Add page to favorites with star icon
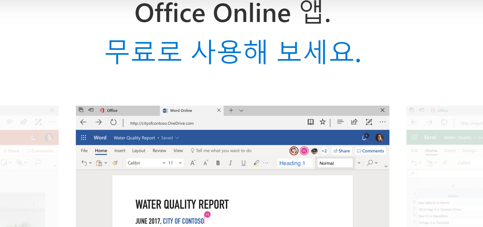The image size is (483, 227). 323,122
